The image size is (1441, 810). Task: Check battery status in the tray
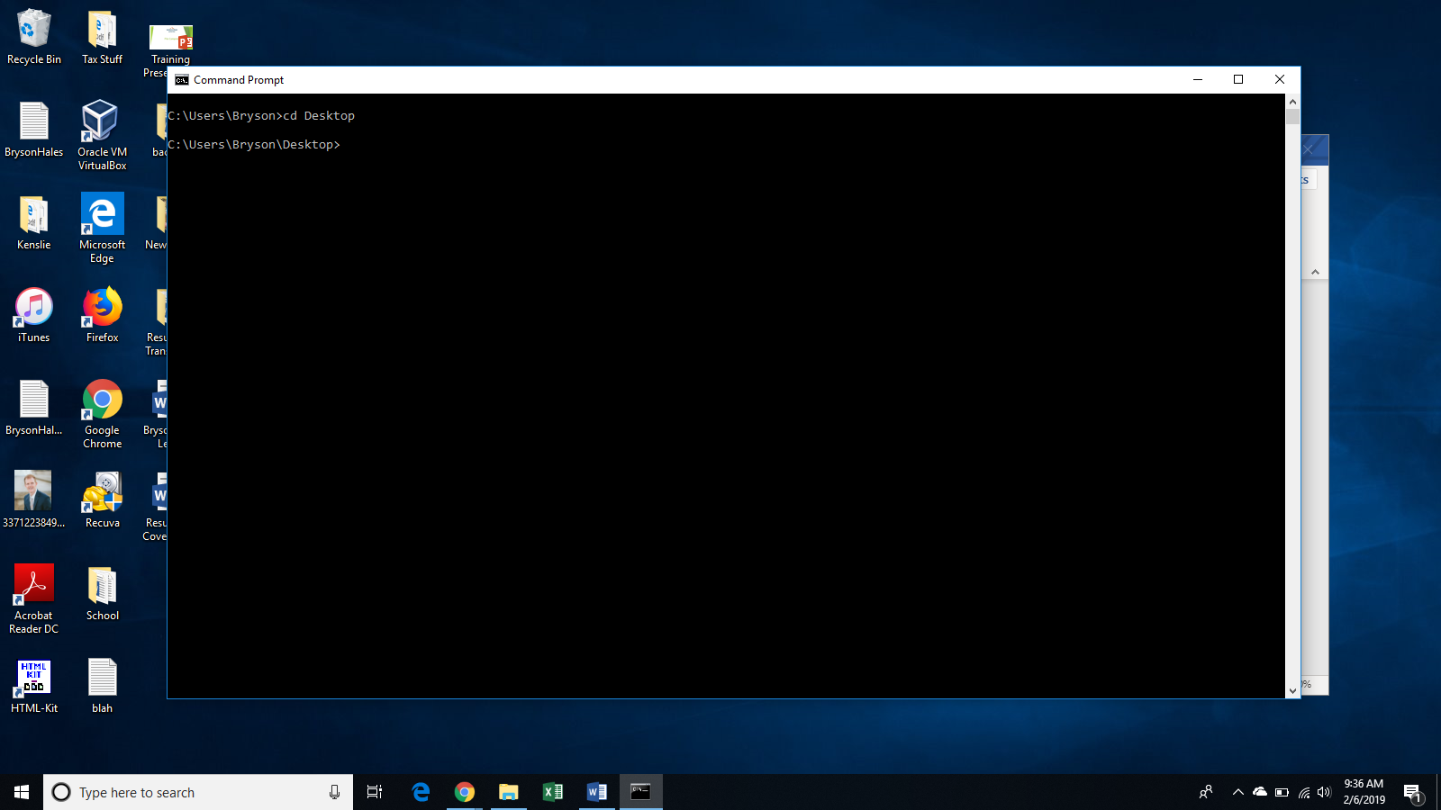(1280, 792)
